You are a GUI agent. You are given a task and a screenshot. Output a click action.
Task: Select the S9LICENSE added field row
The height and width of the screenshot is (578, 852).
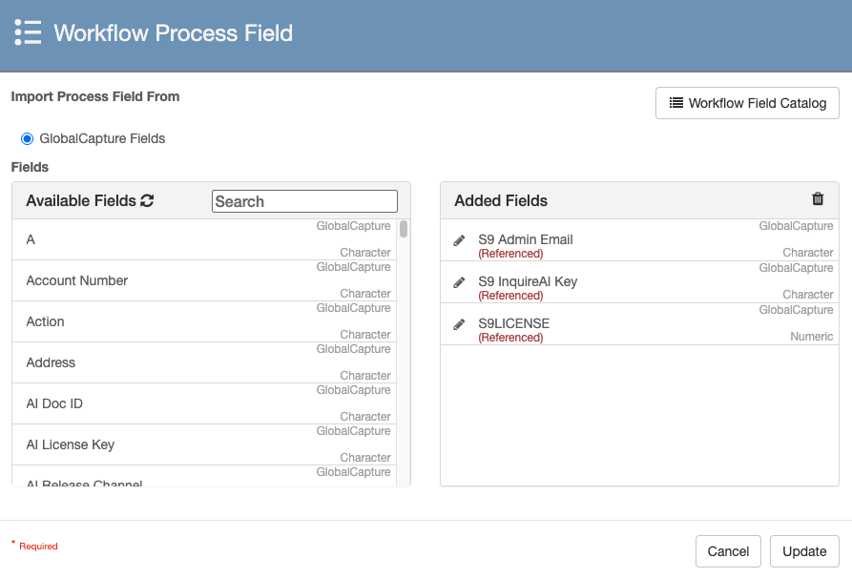tap(514, 323)
